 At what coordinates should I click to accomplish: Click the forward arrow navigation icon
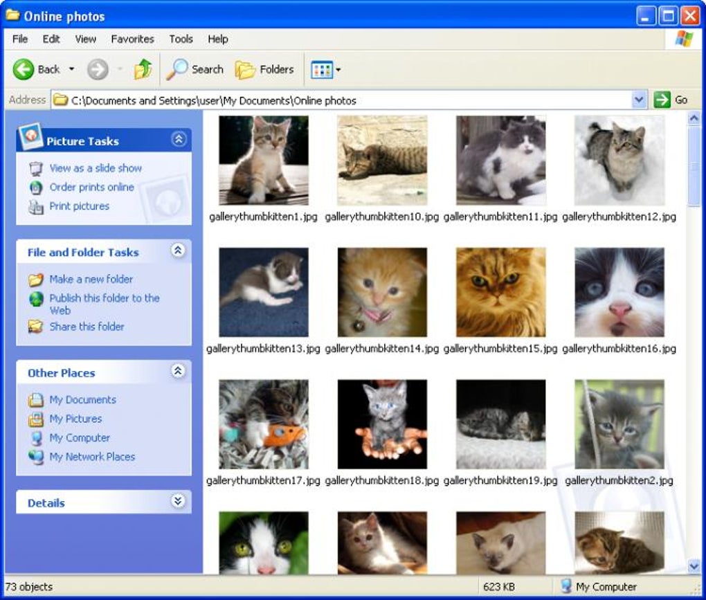click(x=98, y=69)
